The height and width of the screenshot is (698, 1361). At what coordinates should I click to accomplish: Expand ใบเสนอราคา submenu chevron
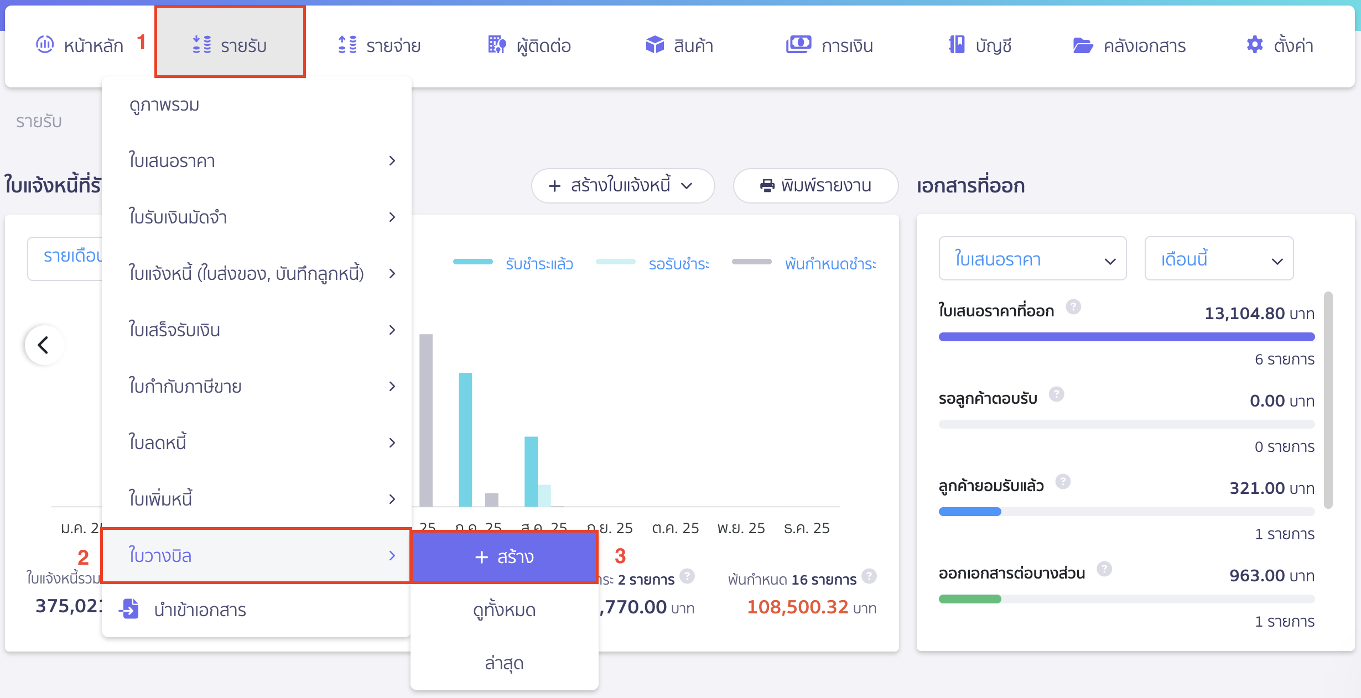(x=392, y=160)
